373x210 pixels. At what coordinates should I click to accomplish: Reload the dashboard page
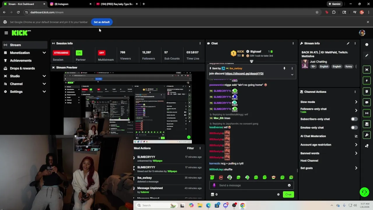pos(18,12)
